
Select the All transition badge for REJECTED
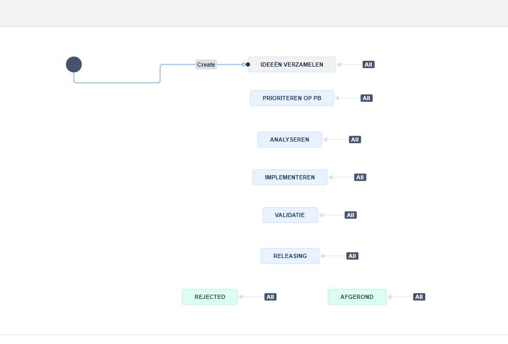pyautogui.click(x=270, y=297)
